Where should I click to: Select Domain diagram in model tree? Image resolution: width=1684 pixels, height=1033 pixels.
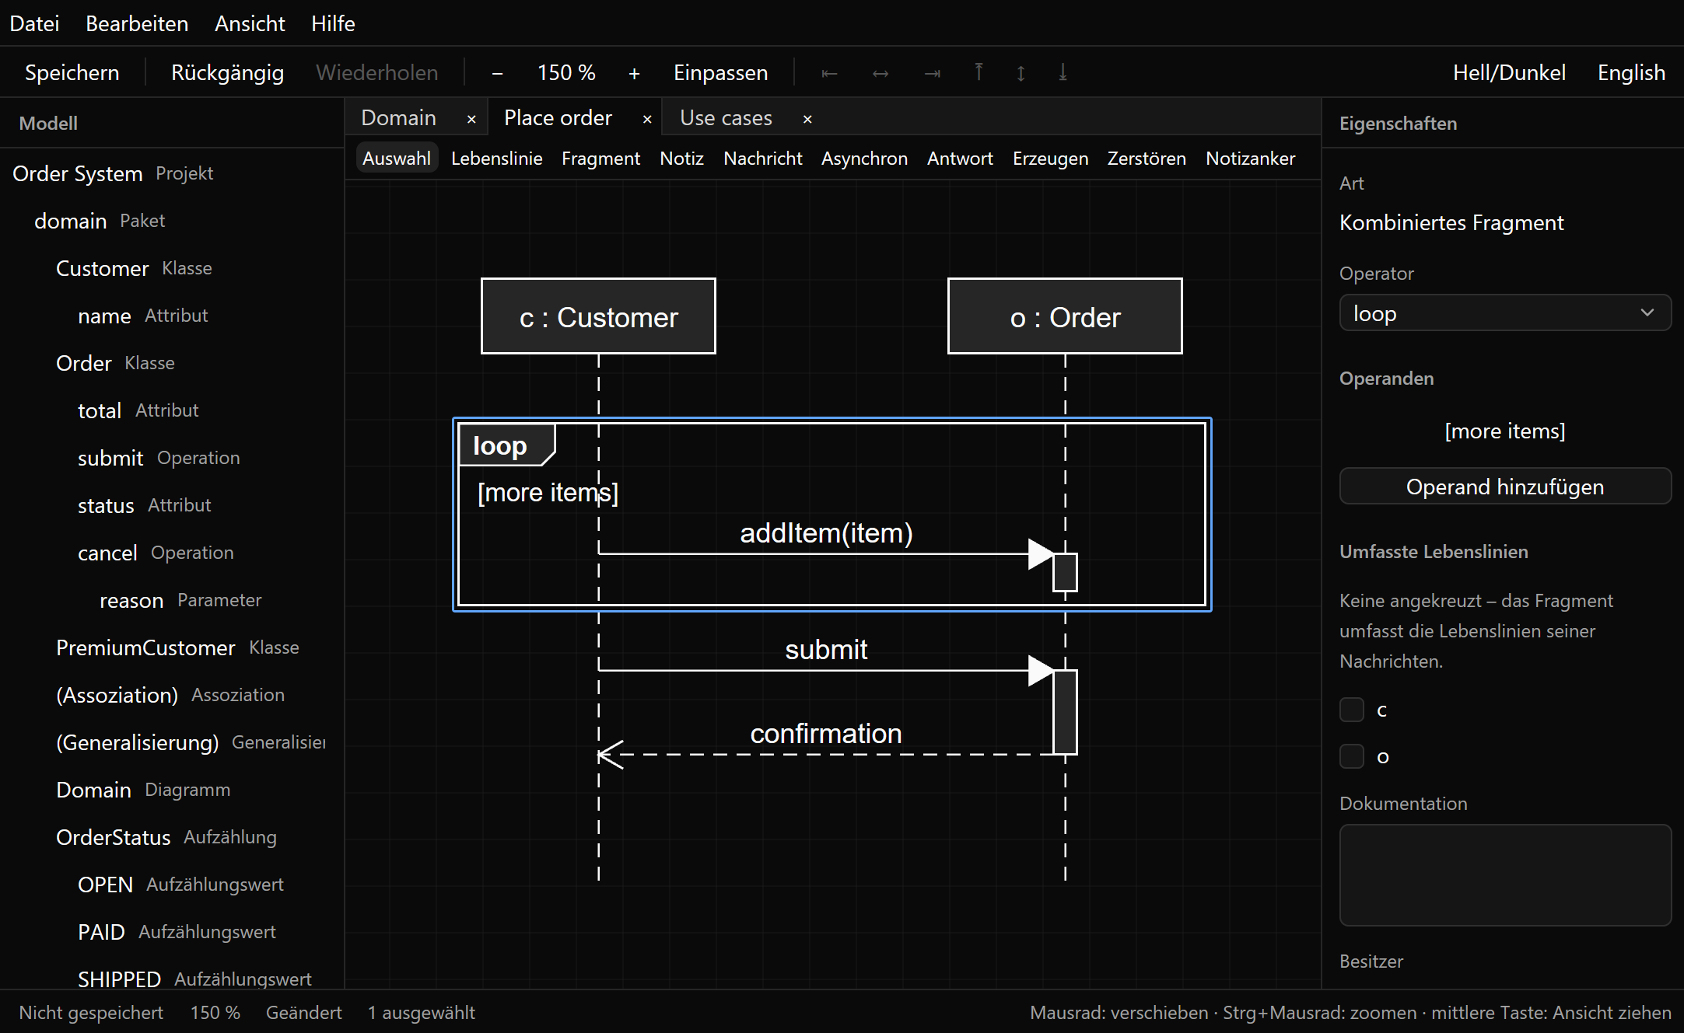click(x=172, y=790)
